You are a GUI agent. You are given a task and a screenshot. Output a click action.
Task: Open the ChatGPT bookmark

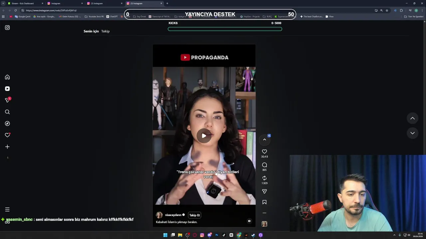tap(112, 17)
